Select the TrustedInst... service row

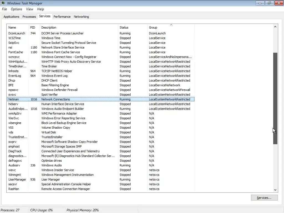pos(101,137)
